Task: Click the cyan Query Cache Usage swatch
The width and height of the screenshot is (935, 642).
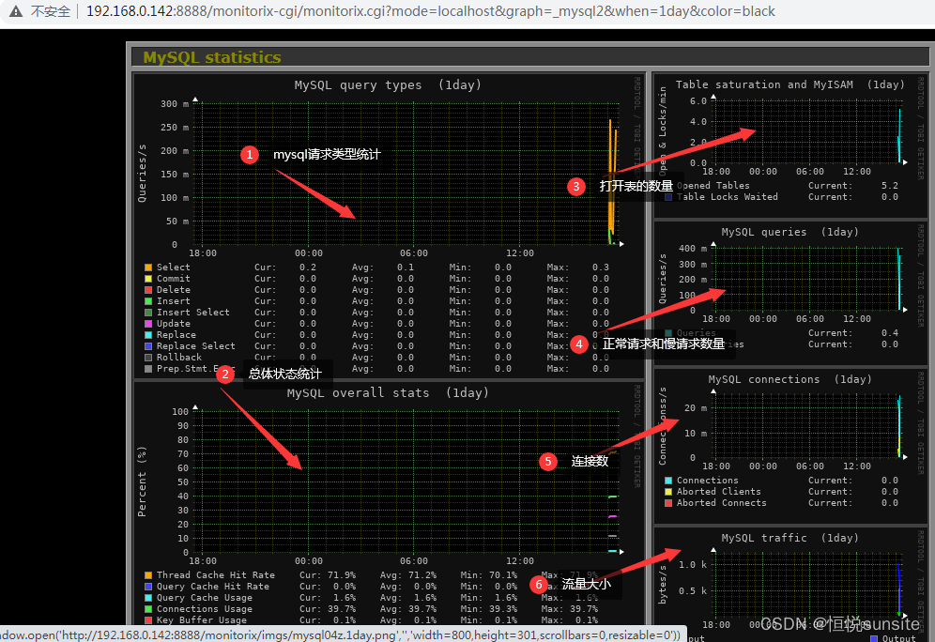Action: click(148, 598)
